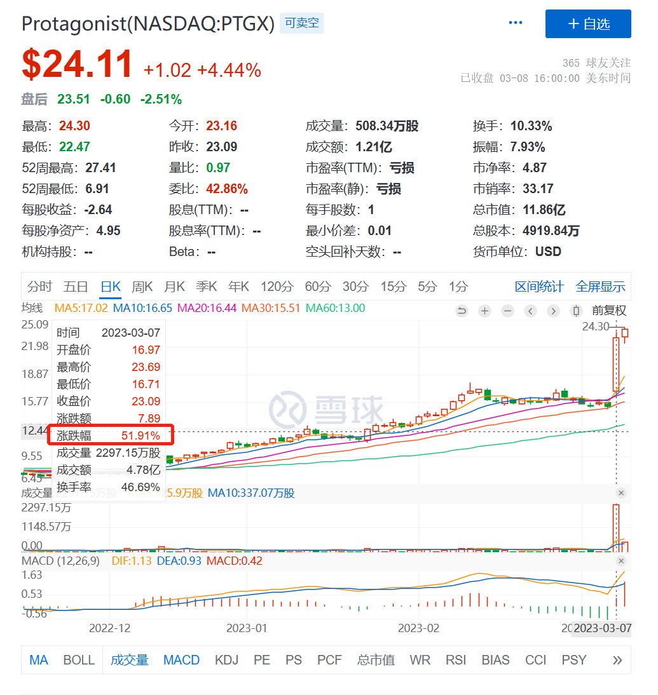This screenshot has width=658, height=695.
Task: Click the MACD (12,26,9) parameters label
Action: click(60, 561)
